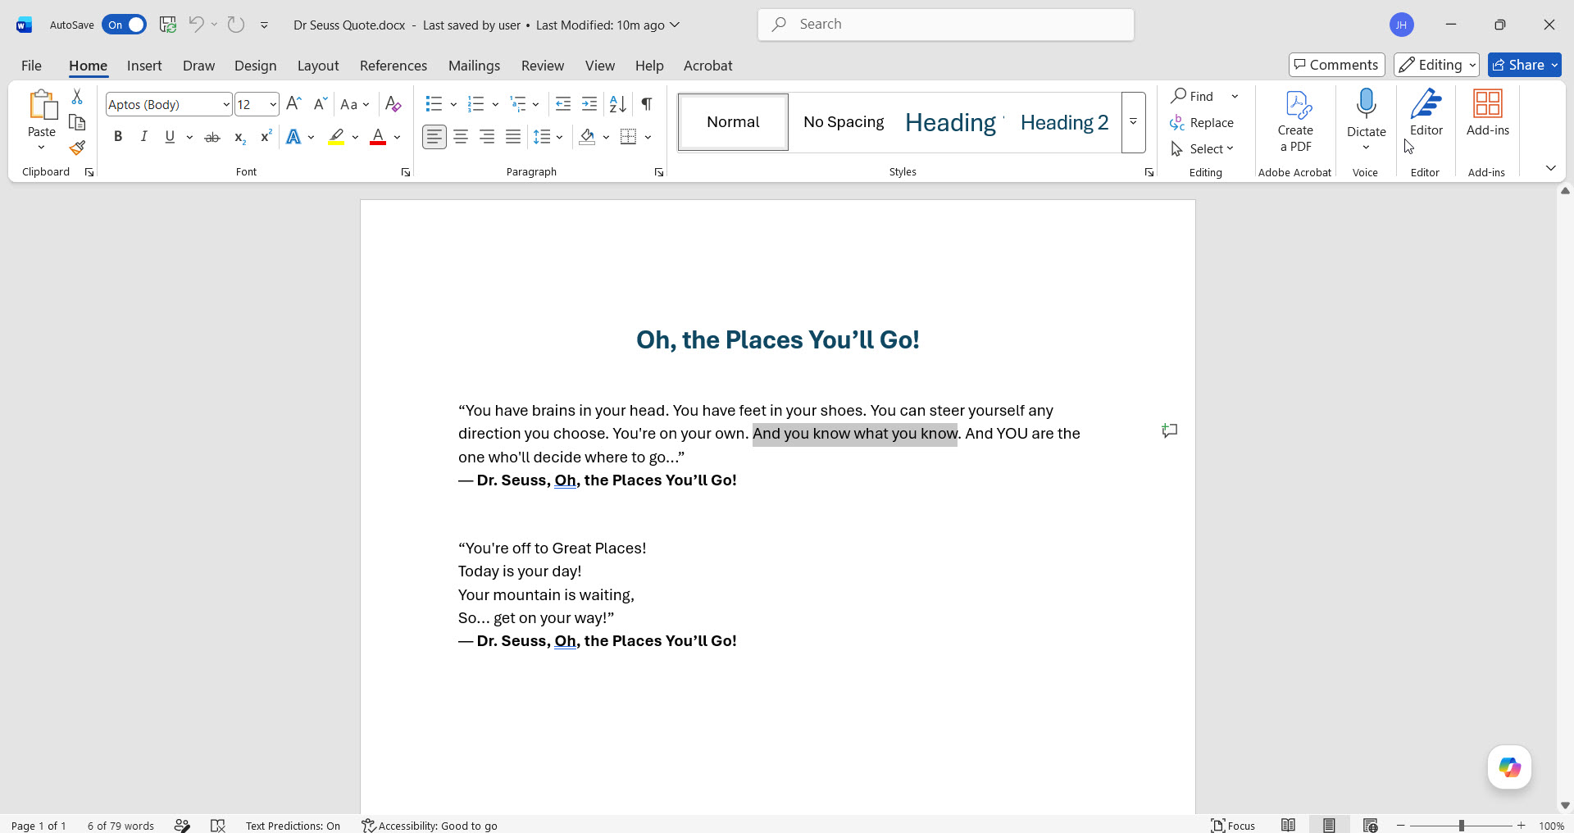Switch to the Layout tab

click(x=318, y=66)
